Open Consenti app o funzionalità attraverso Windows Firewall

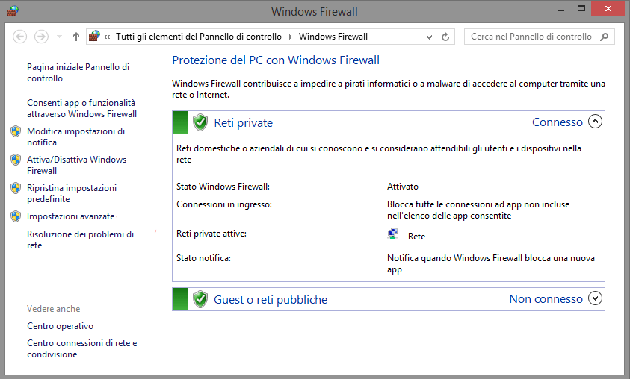coord(82,108)
